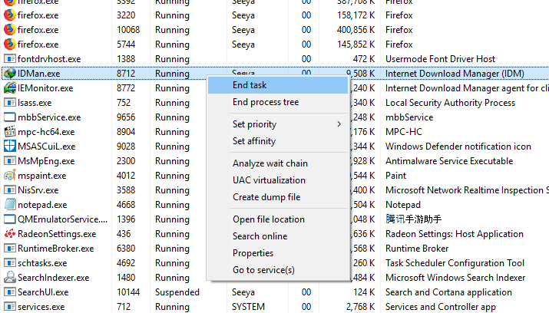The image size is (549, 313).
Task: Click the MsMpEng.exe icon
Action: 9,161
